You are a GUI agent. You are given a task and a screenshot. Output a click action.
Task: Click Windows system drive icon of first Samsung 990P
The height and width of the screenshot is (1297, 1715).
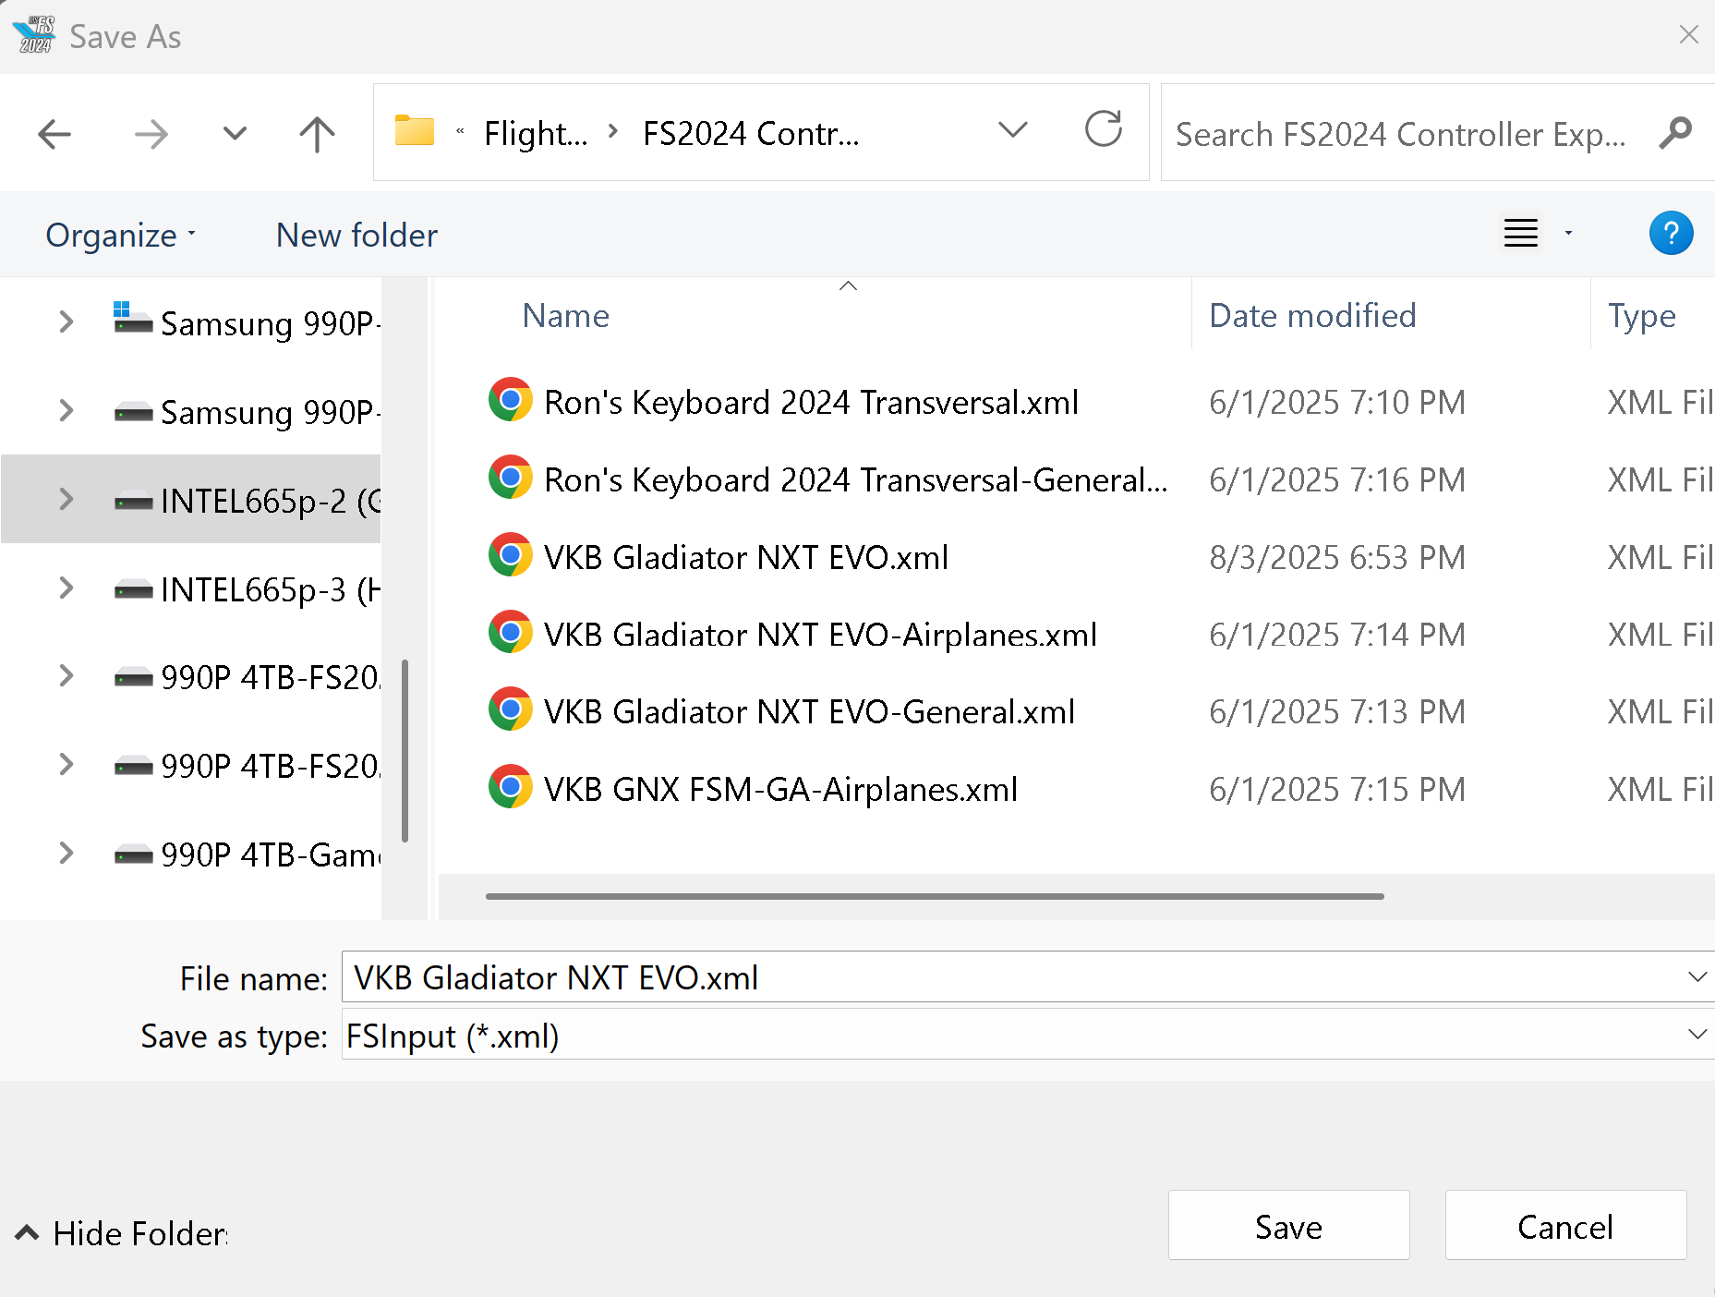pos(133,318)
